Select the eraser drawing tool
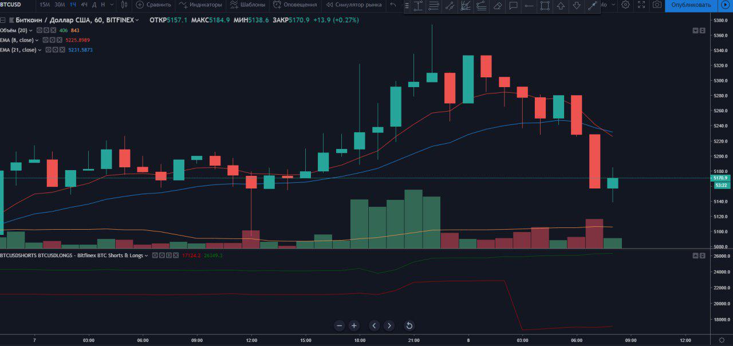 click(497, 6)
